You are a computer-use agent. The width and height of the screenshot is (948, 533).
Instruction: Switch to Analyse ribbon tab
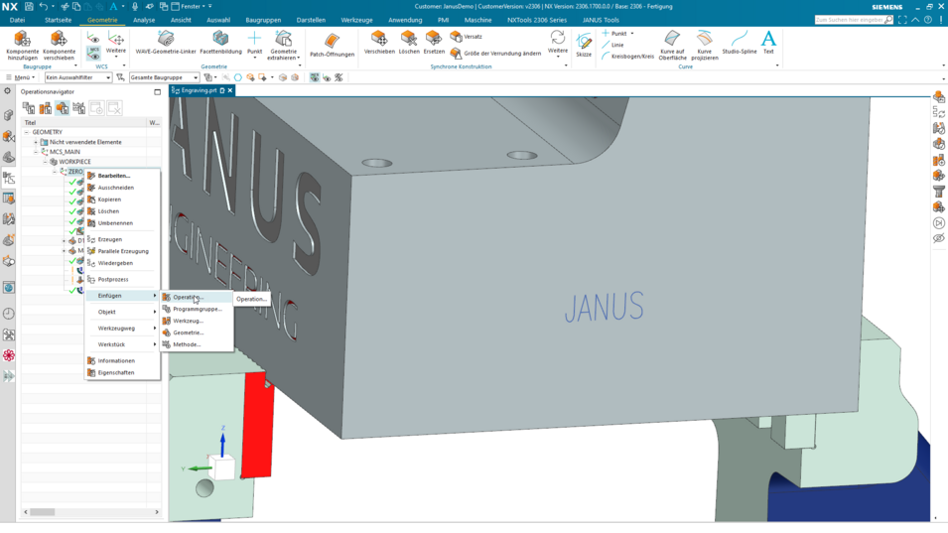[144, 20]
